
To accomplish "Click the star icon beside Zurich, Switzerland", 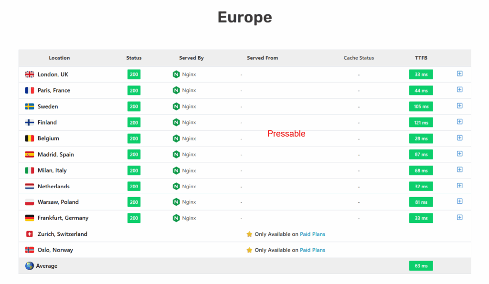I will pos(249,234).
